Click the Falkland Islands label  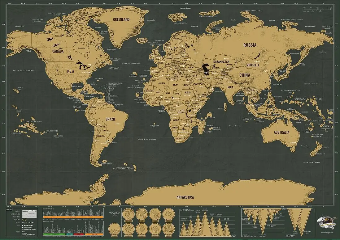(106, 163)
